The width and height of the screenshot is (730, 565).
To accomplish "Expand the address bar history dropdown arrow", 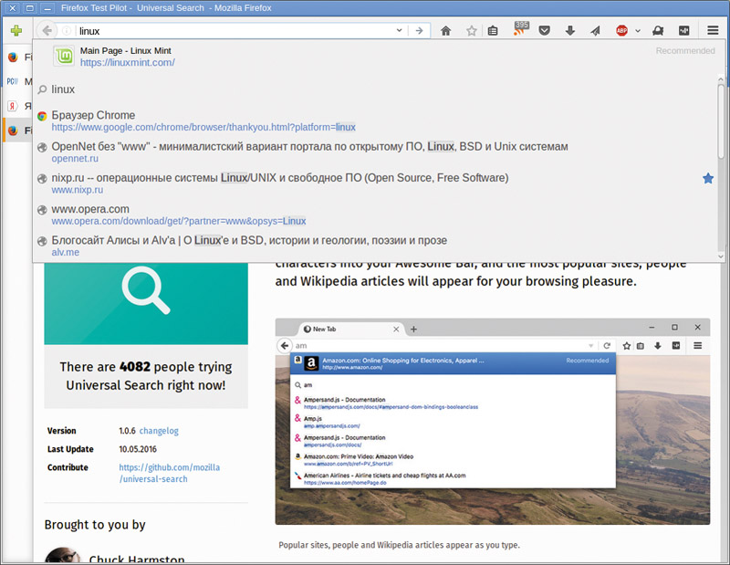I will [399, 31].
